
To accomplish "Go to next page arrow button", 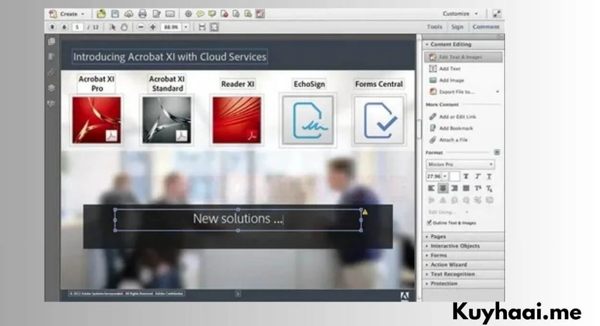I will [64, 27].
